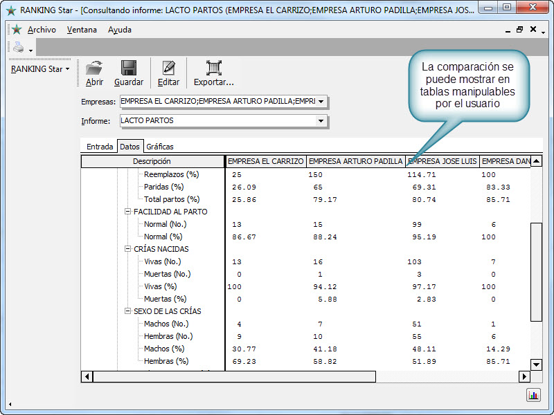This screenshot has width=554, height=415.
Task: Click the value 114.71 in Reemplazos row
Action: [x=422, y=175]
